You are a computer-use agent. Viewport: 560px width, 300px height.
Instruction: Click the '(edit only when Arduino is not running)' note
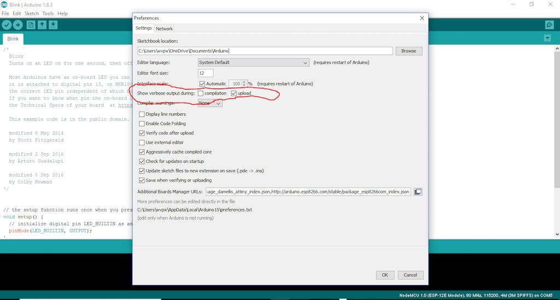click(176, 218)
